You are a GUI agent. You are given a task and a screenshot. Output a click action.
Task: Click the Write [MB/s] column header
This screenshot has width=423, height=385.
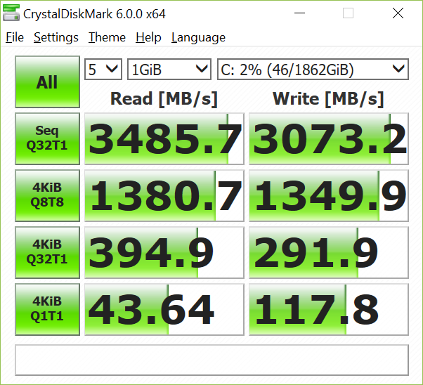coord(328,99)
